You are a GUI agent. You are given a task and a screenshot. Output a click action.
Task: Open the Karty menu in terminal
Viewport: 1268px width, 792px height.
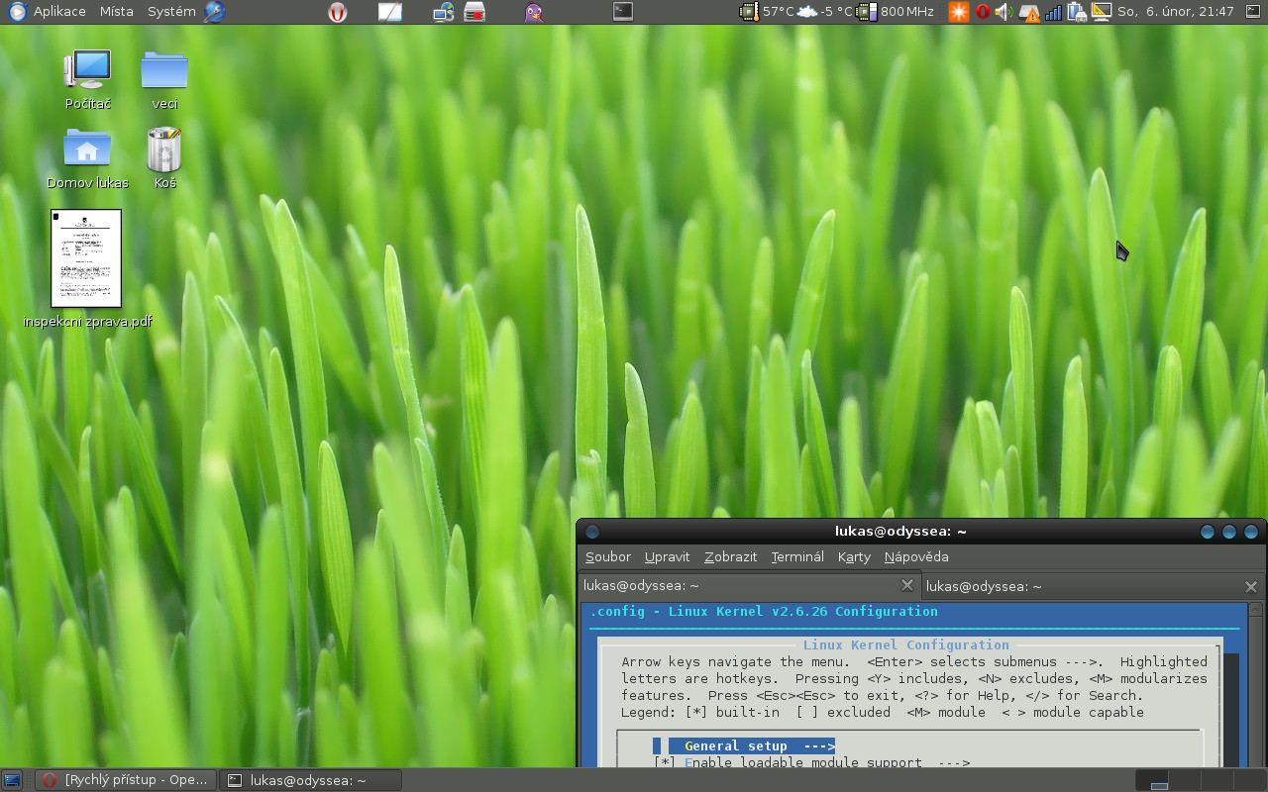(x=854, y=556)
